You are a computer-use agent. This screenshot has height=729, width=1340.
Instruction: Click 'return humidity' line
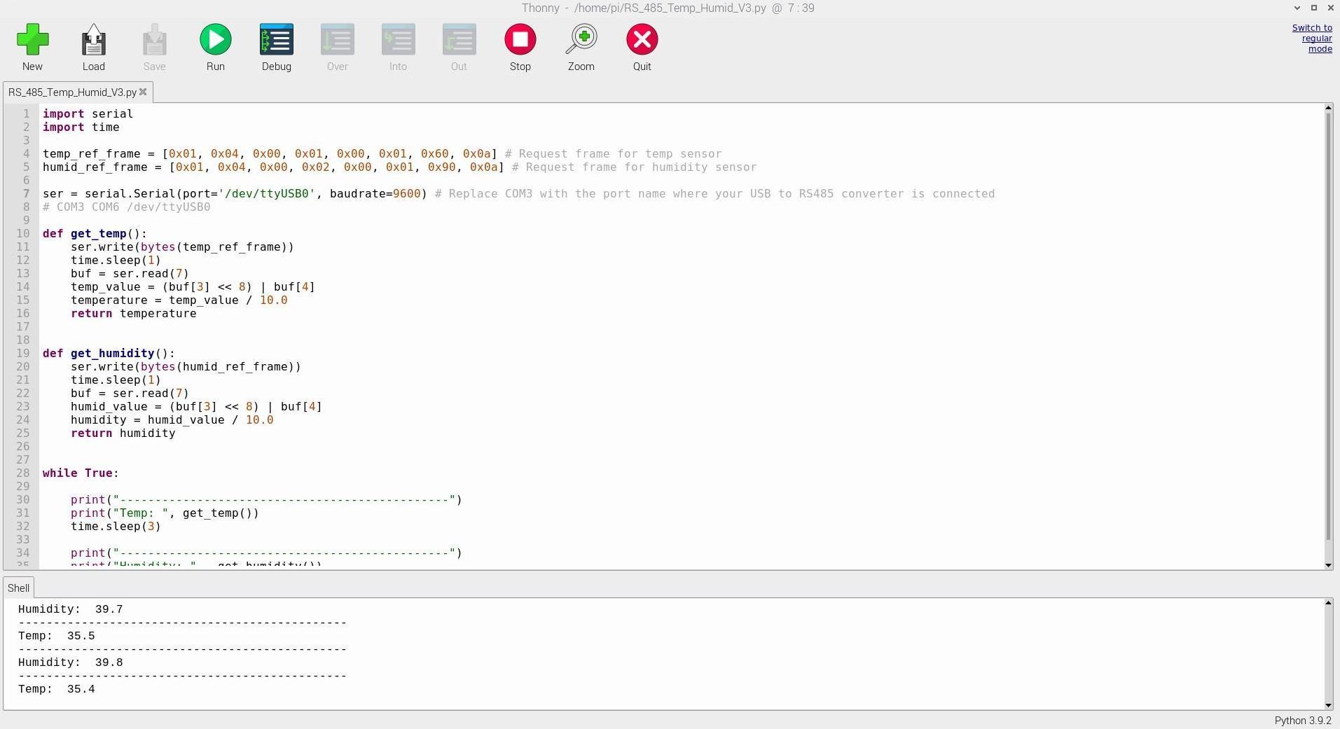[123, 433]
